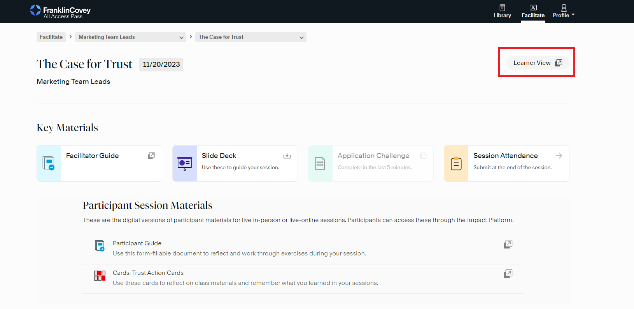The height and width of the screenshot is (309, 634).
Task: Expand the Profile dropdown menu
Action: coord(564,11)
